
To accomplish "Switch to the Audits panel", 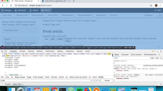I will [88, 51].
